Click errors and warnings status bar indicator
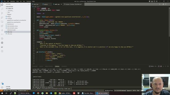 (x=6, y=91)
